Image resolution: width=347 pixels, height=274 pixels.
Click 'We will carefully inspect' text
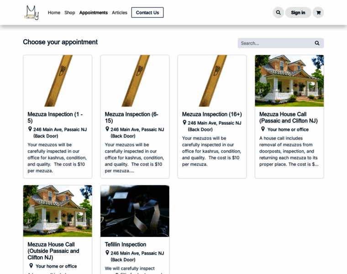pyautogui.click(x=130, y=269)
